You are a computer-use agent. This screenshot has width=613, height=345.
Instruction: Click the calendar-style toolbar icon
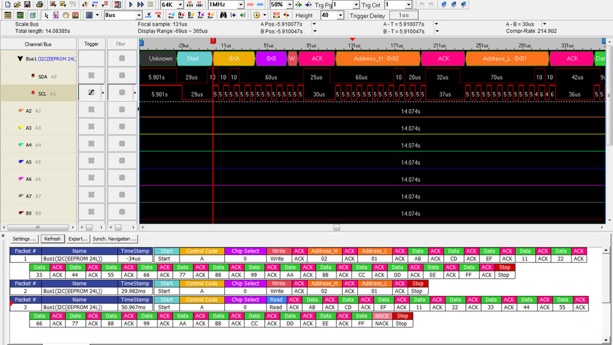pos(75,15)
